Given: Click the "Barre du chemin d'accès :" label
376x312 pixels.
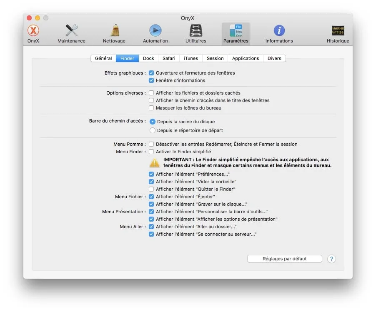Looking at the screenshot, I should tap(118, 121).
